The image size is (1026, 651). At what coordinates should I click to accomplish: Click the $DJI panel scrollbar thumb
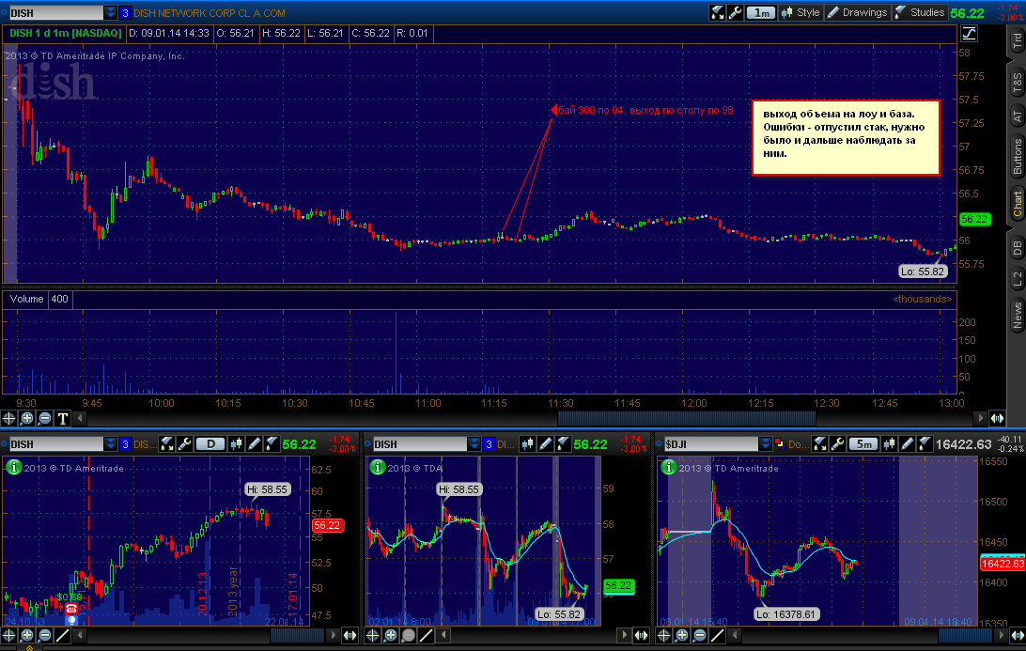coord(965,635)
